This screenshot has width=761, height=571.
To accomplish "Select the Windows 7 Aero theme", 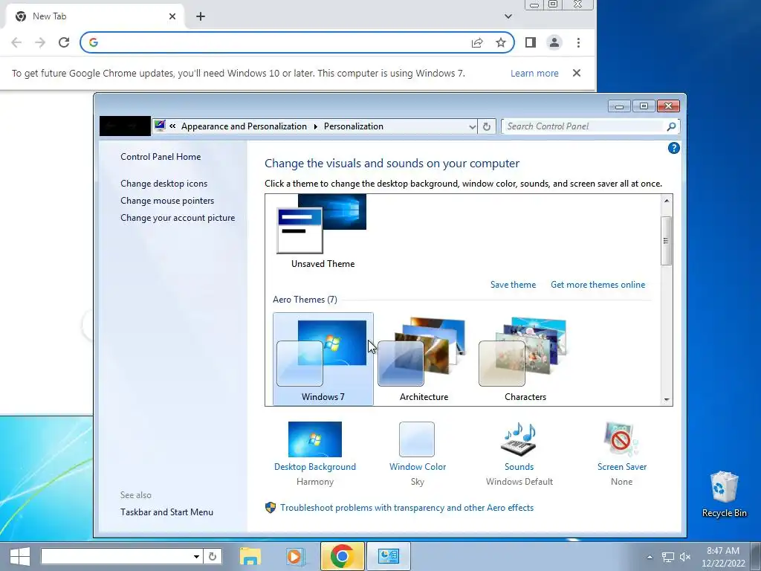I will (323, 359).
